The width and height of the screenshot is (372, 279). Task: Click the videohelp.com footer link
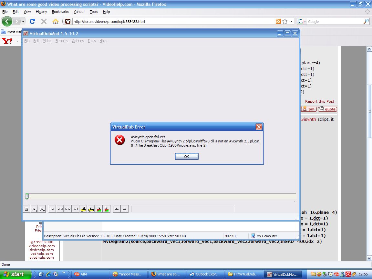tap(42, 246)
